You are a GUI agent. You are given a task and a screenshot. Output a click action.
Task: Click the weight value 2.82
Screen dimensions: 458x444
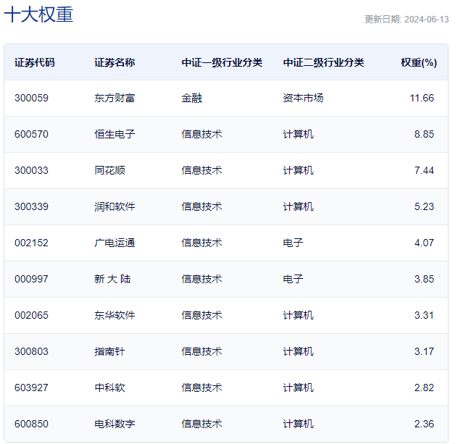point(424,388)
